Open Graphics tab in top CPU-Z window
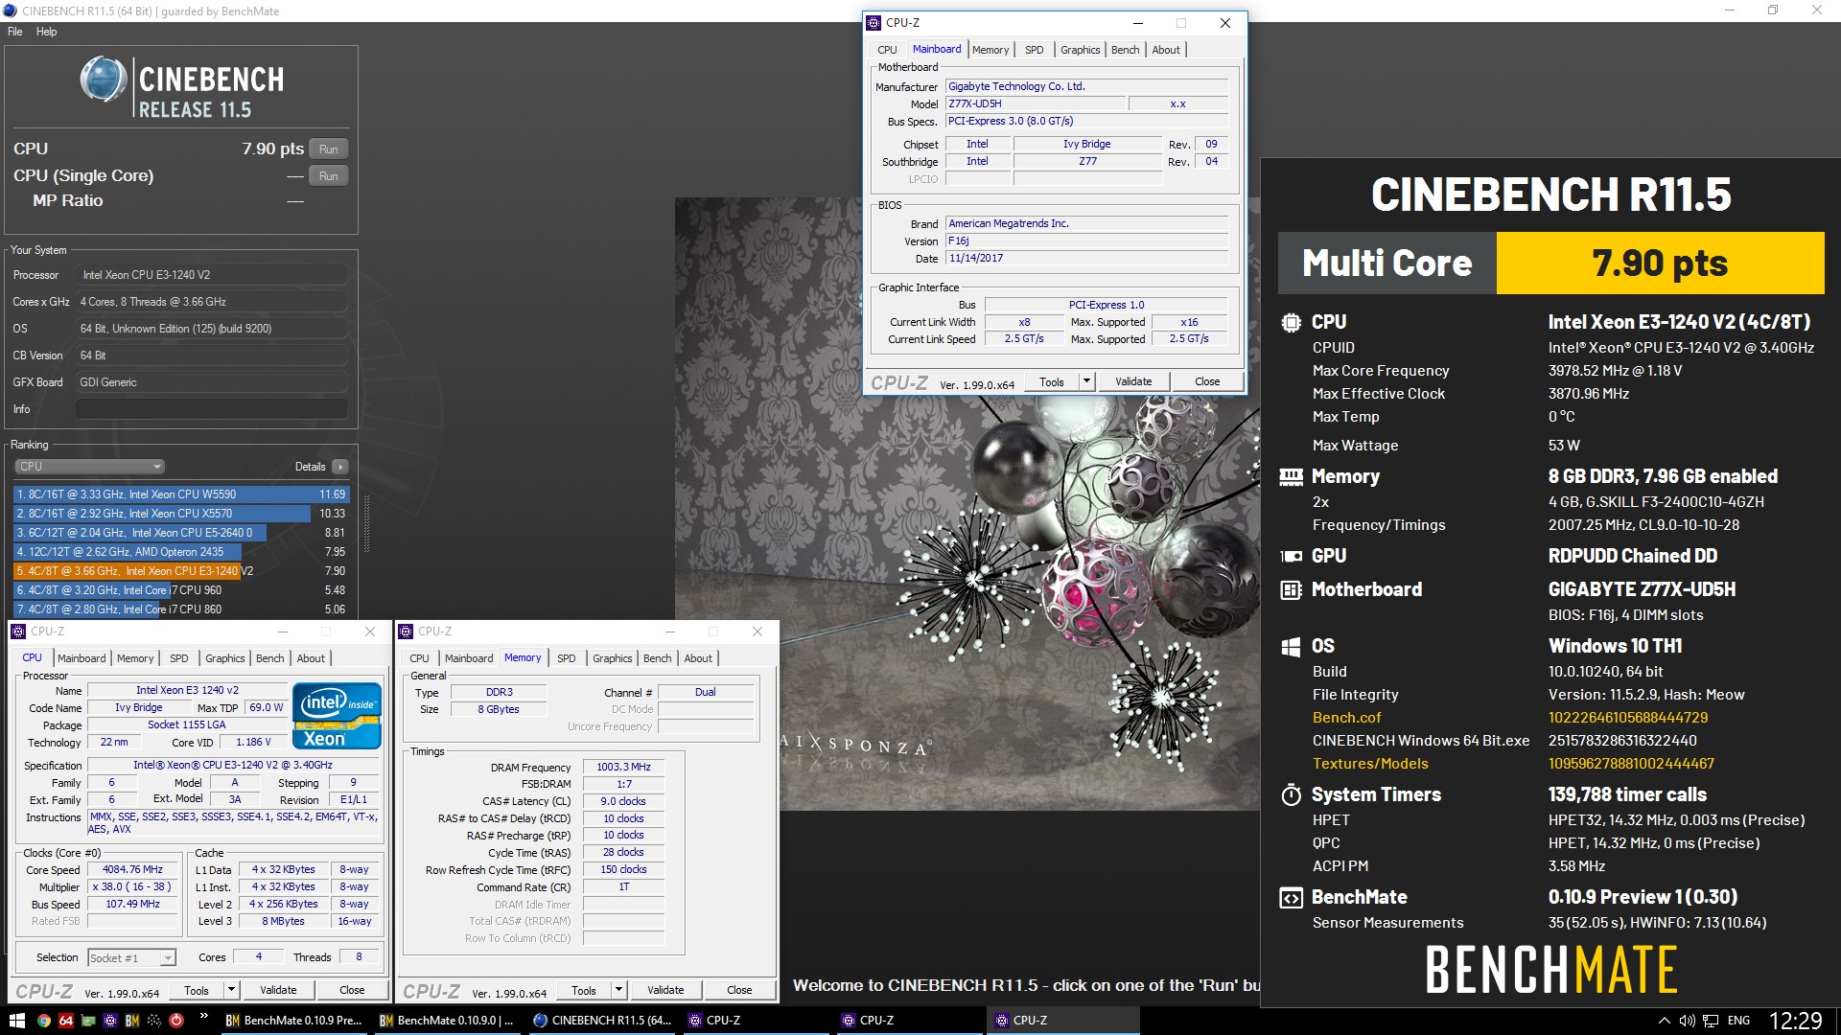The width and height of the screenshot is (1841, 1035). [1081, 50]
